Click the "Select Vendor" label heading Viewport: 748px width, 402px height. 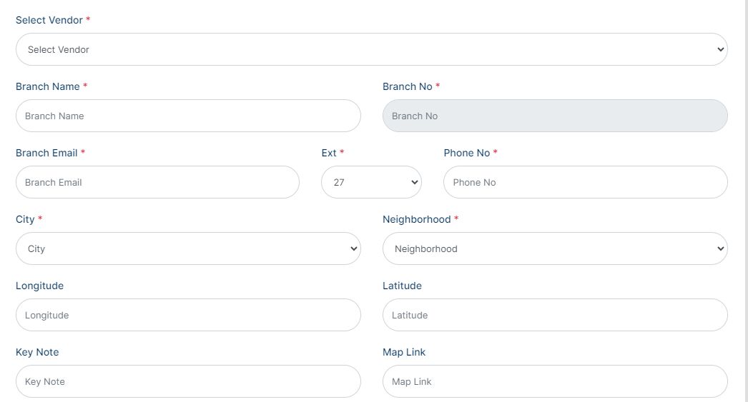pos(49,20)
